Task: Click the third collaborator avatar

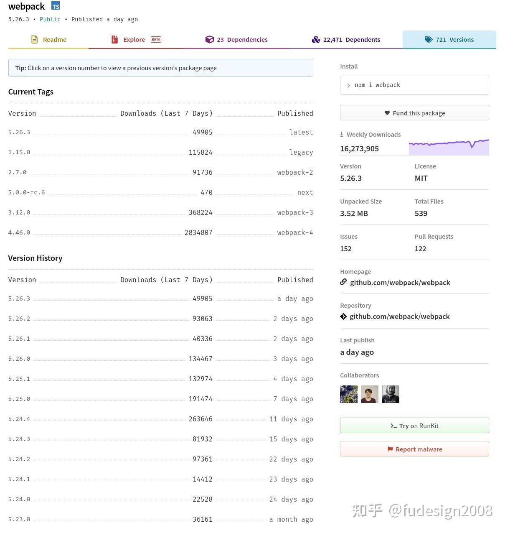Action: [391, 394]
